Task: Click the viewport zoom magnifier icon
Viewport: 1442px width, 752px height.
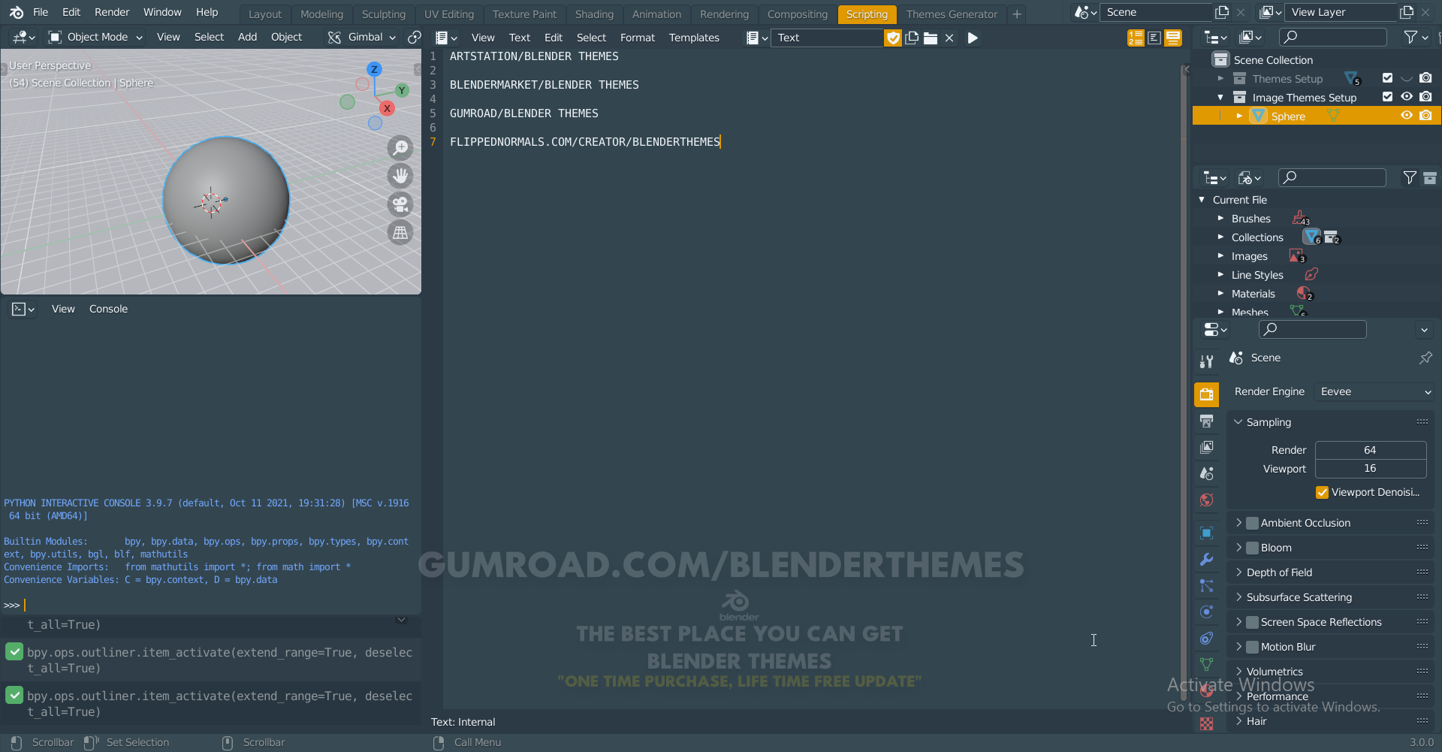Action: point(401,148)
